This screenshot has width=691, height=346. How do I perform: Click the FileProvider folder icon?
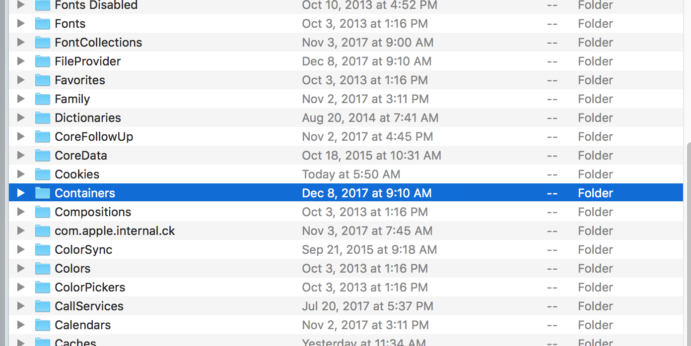[x=43, y=61]
